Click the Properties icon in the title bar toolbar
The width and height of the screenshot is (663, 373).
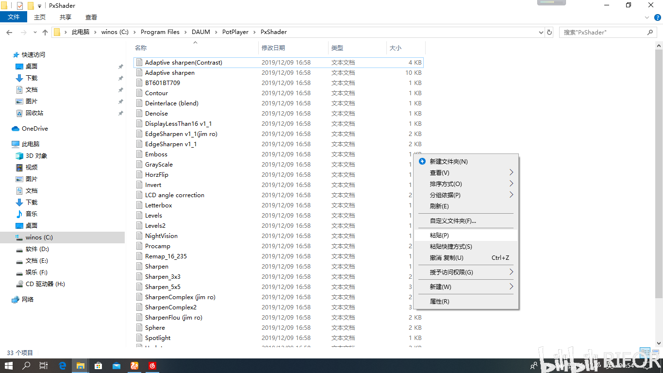20,6
